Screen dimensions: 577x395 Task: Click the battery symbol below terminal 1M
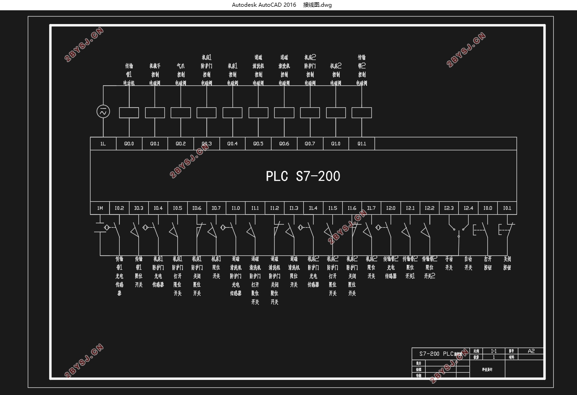(x=100, y=227)
